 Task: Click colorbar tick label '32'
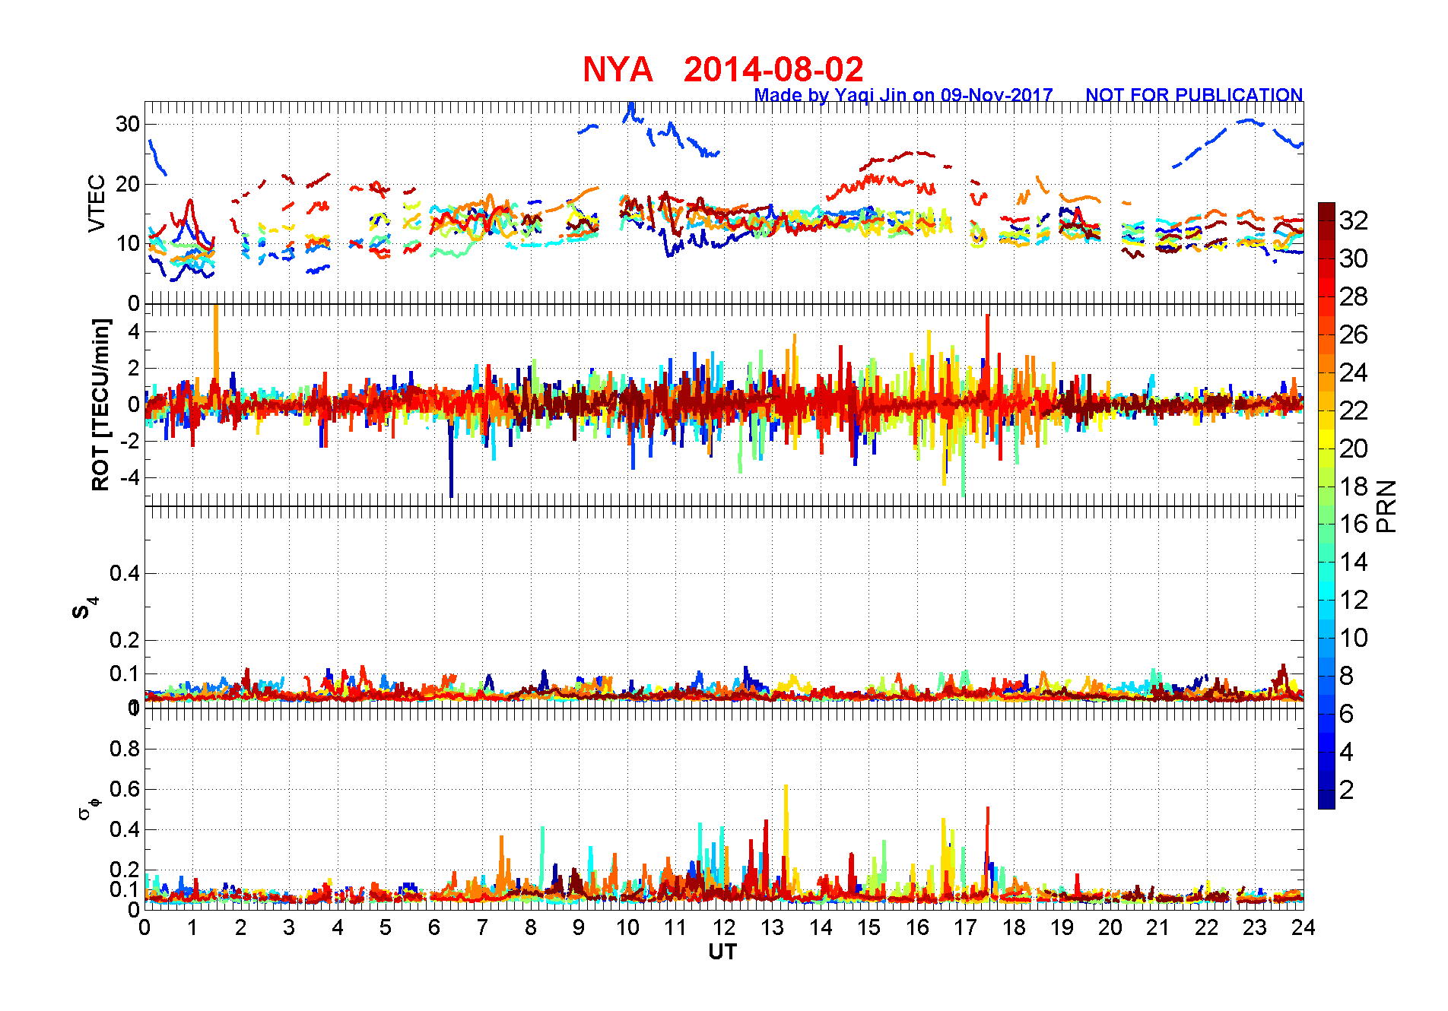[1354, 220]
